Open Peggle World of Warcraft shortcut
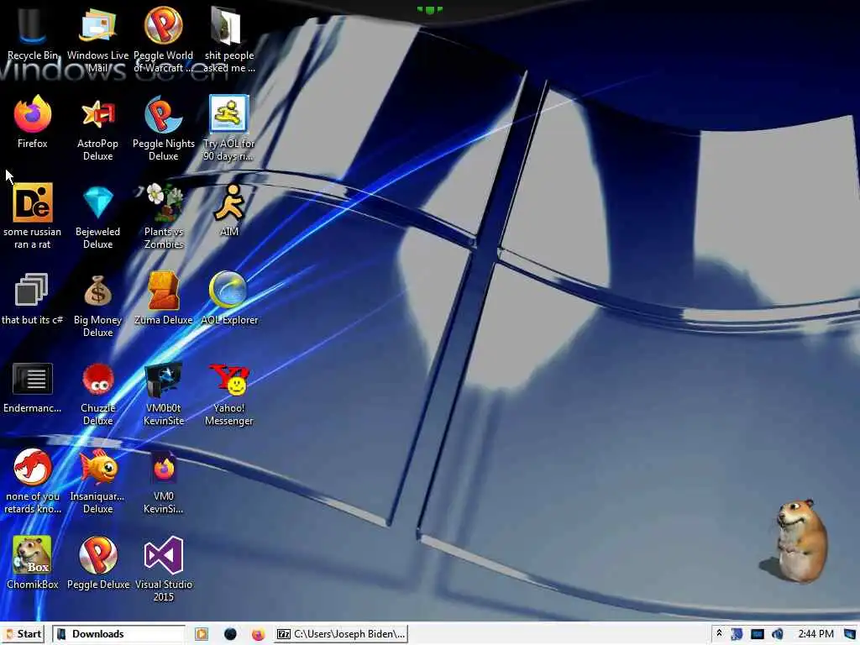The height and width of the screenshot is (645, 860). (x=163, y=39)
